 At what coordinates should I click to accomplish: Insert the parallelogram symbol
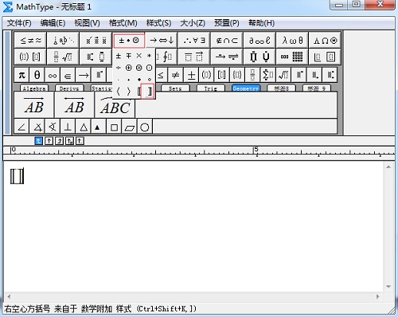(130, 127)
